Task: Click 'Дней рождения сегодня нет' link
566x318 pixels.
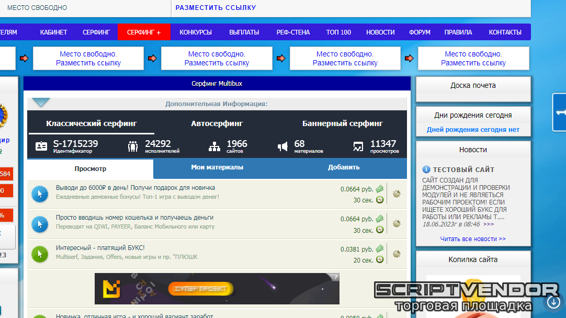Action: [x=473, y=130]
